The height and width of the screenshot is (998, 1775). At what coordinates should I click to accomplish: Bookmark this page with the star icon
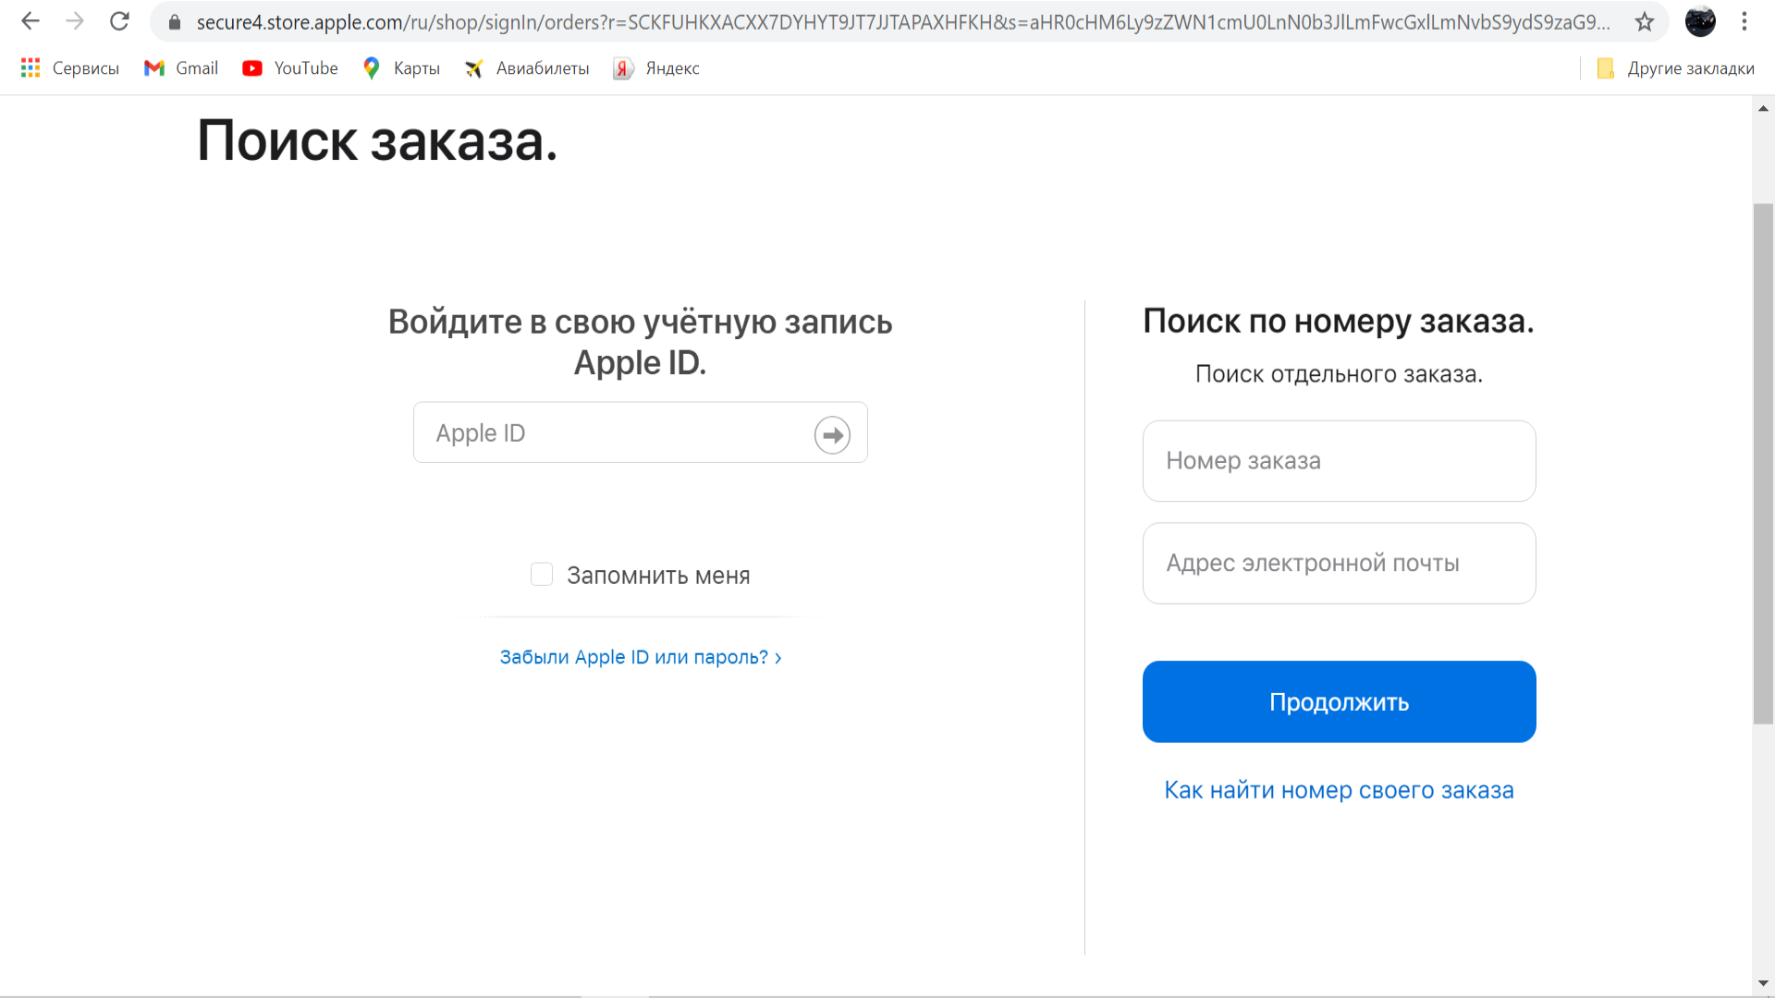(1644, 22)
